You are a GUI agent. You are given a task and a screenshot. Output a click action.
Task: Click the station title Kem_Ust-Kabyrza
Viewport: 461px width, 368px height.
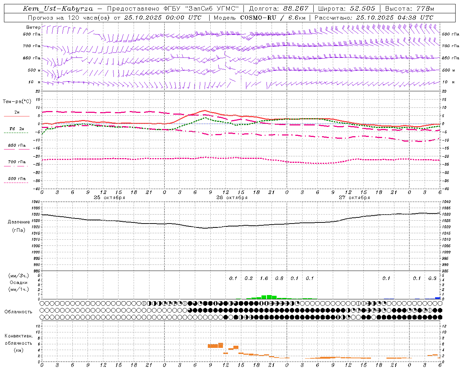pos(58,9)
